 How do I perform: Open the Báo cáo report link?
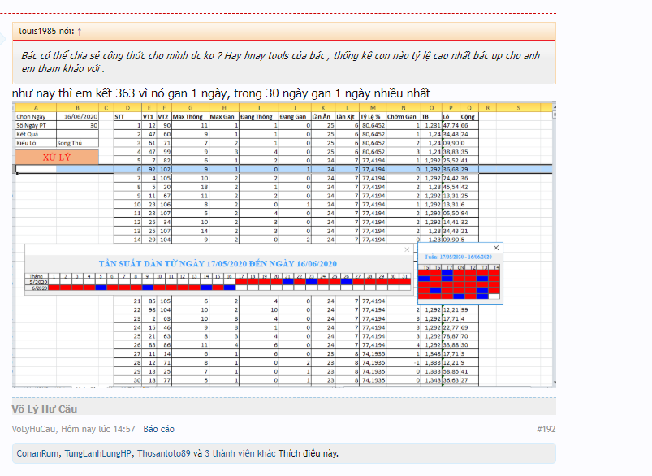[158, 428]
